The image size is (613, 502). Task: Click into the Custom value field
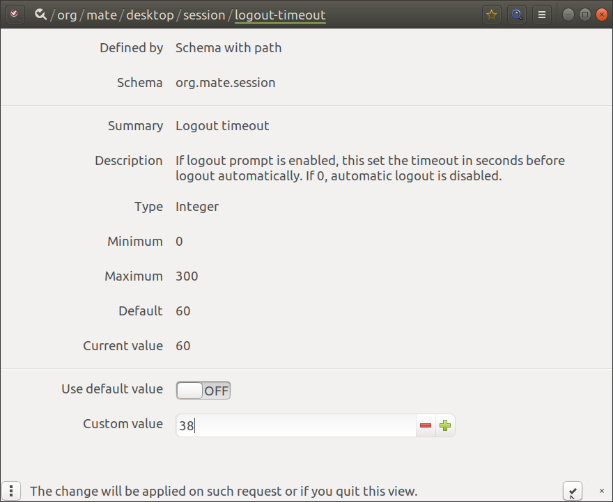pyautogui.click(x=296, y=425)
